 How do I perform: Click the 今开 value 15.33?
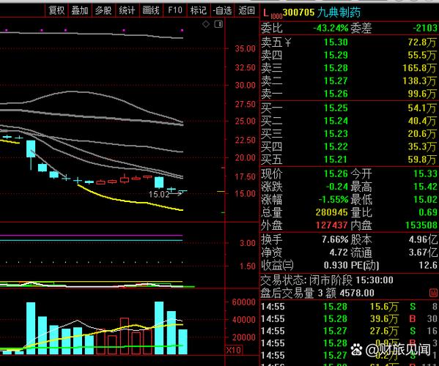click(x=425, y=173)
